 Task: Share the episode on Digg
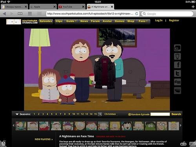tap(178, 82)
